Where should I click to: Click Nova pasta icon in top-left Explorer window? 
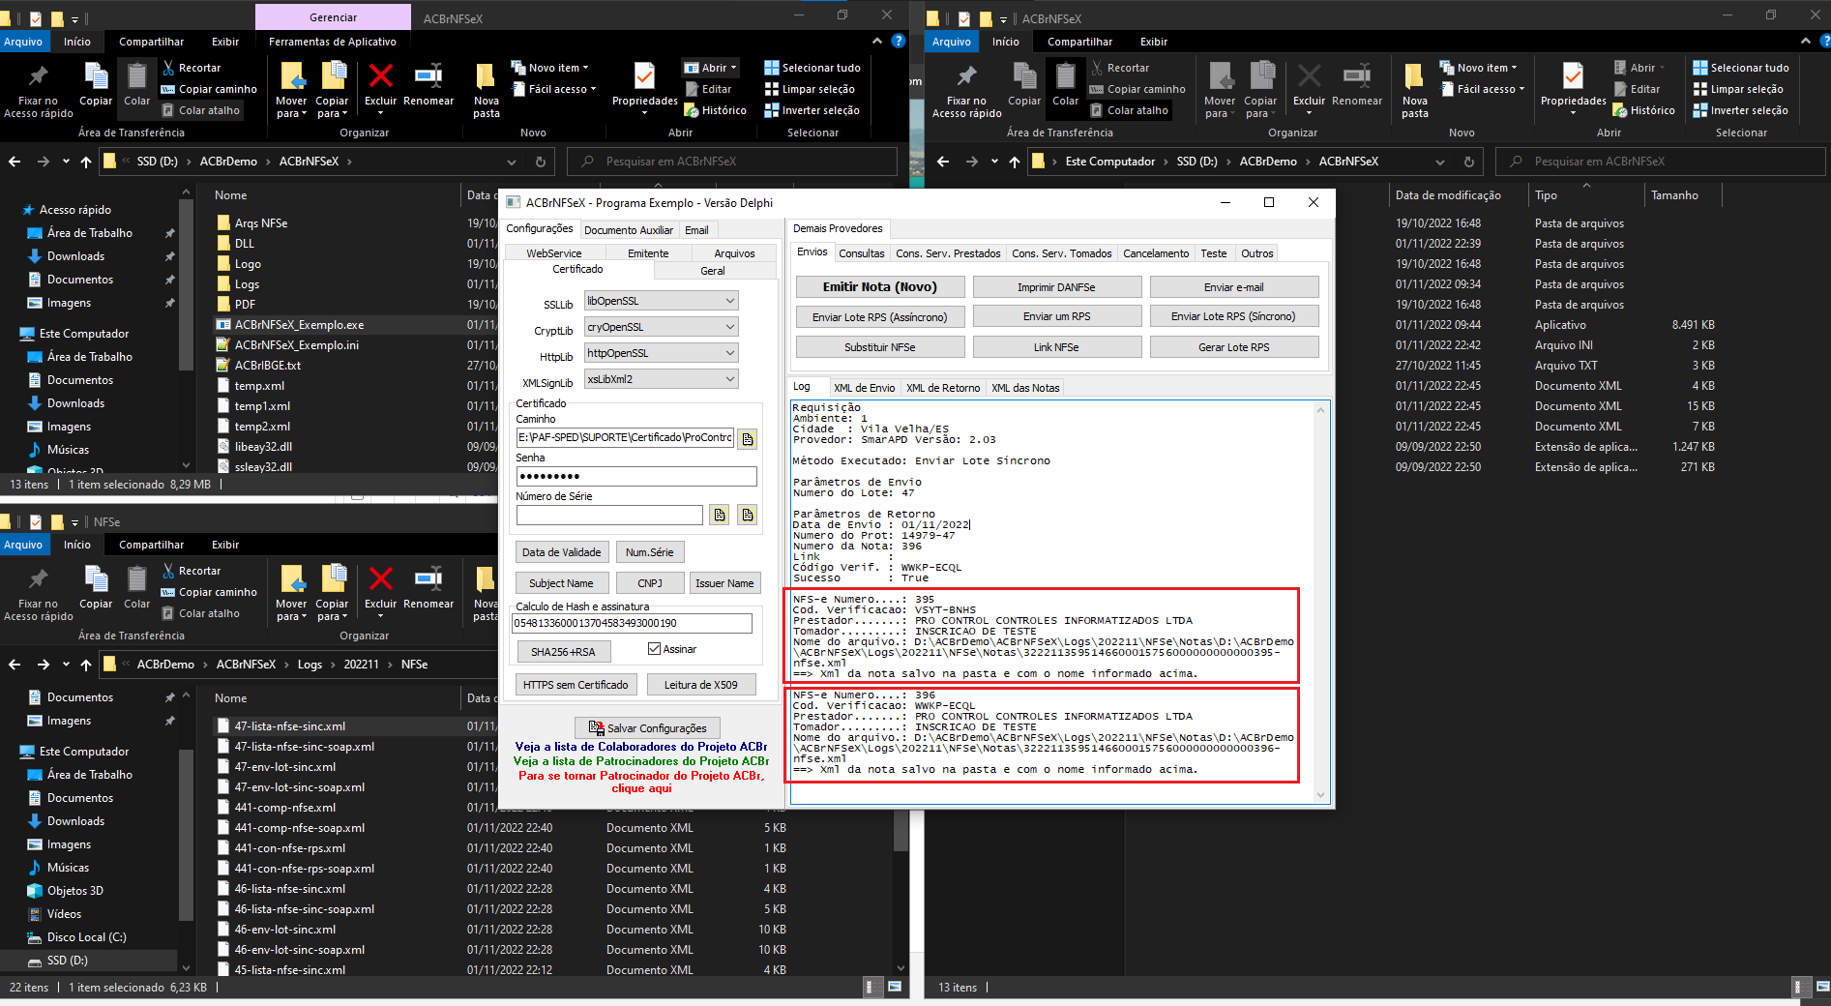[x=486, y=76]
